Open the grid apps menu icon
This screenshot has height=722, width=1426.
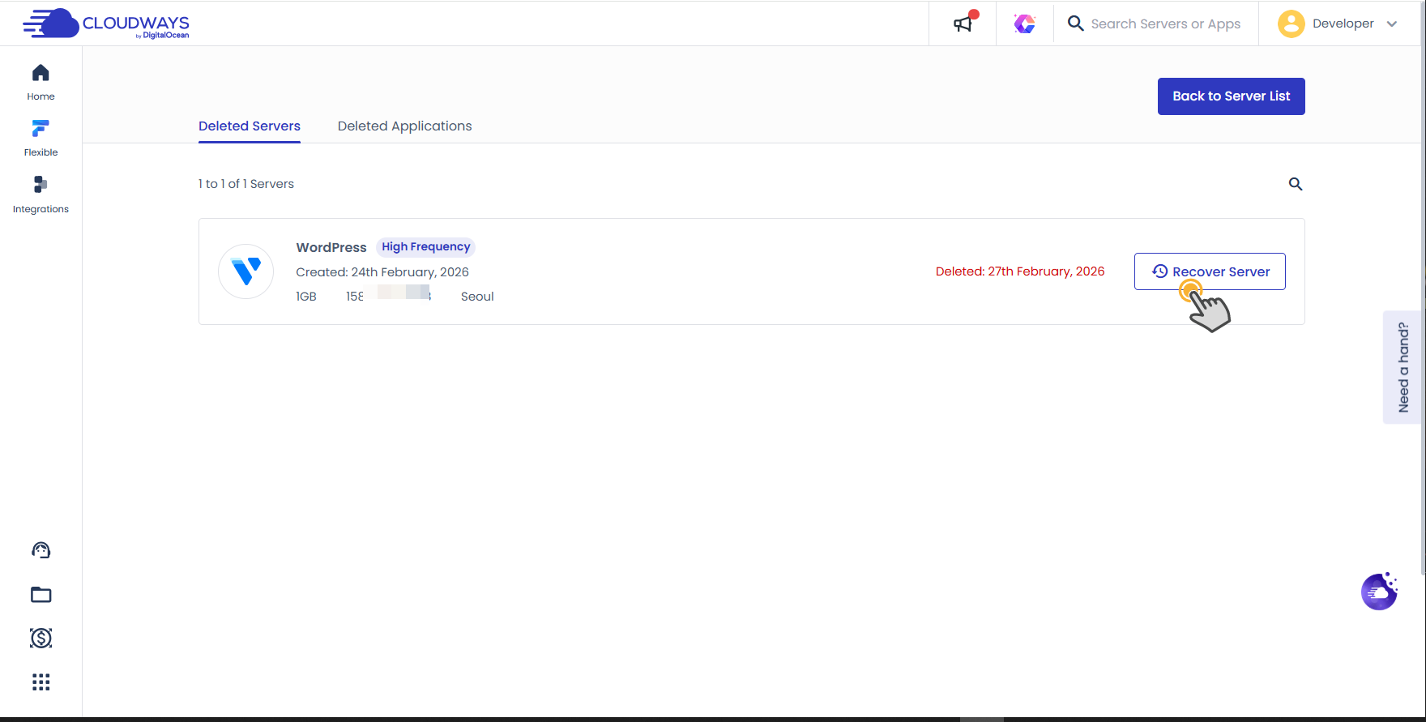41,682
